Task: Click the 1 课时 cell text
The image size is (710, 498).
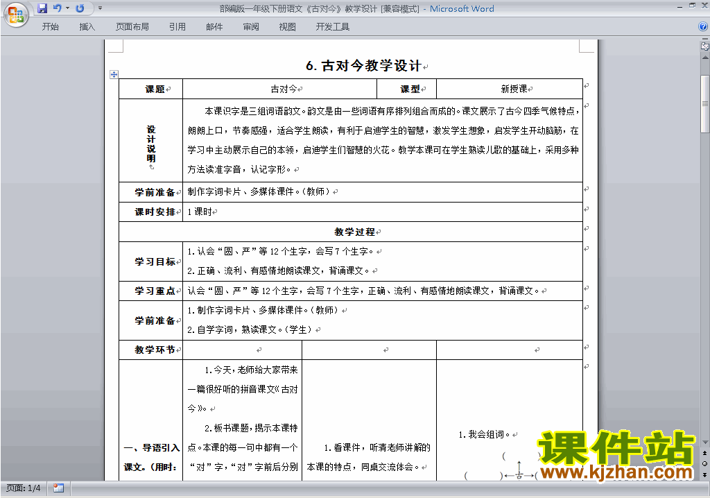Action: 200,212
